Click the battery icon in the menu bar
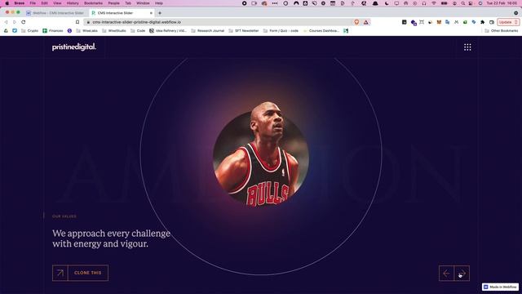This screenshot has height=294, width=522. pos(444,3)
